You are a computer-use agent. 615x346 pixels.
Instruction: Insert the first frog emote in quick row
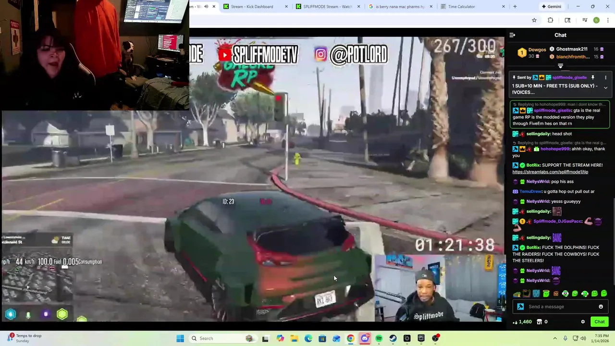click(517, 294)
